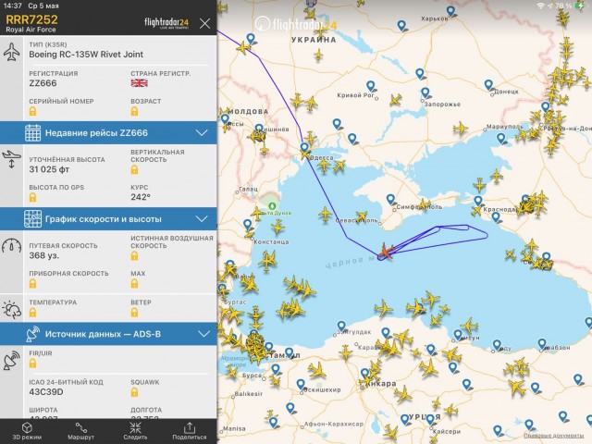Image resolution: width=592 pixels, height=444 pixels.
Task: Tap the lock under Вертикальная скорость
Action: [134, 169]
